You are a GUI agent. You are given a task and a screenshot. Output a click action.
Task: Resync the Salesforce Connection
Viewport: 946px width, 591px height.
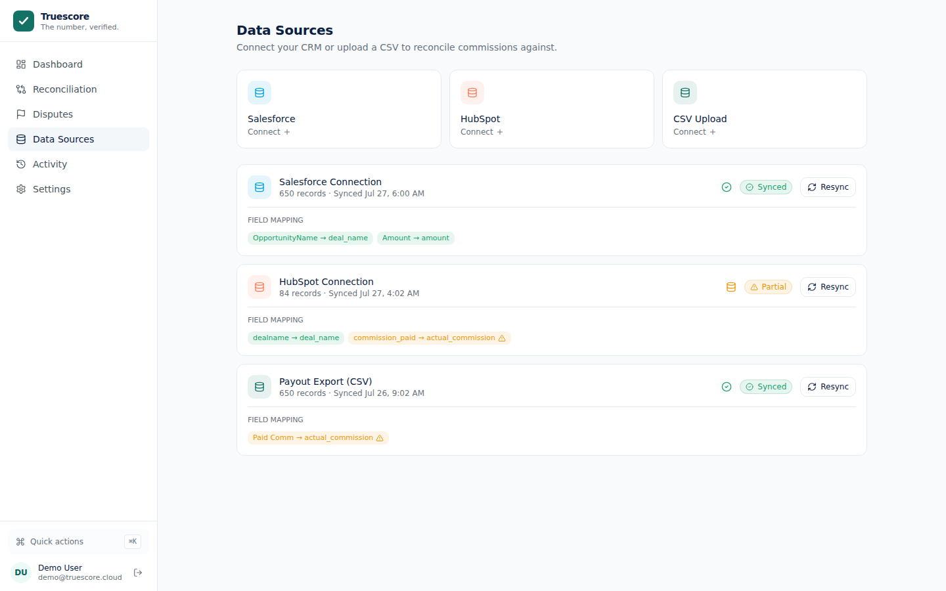click(828, 187)
